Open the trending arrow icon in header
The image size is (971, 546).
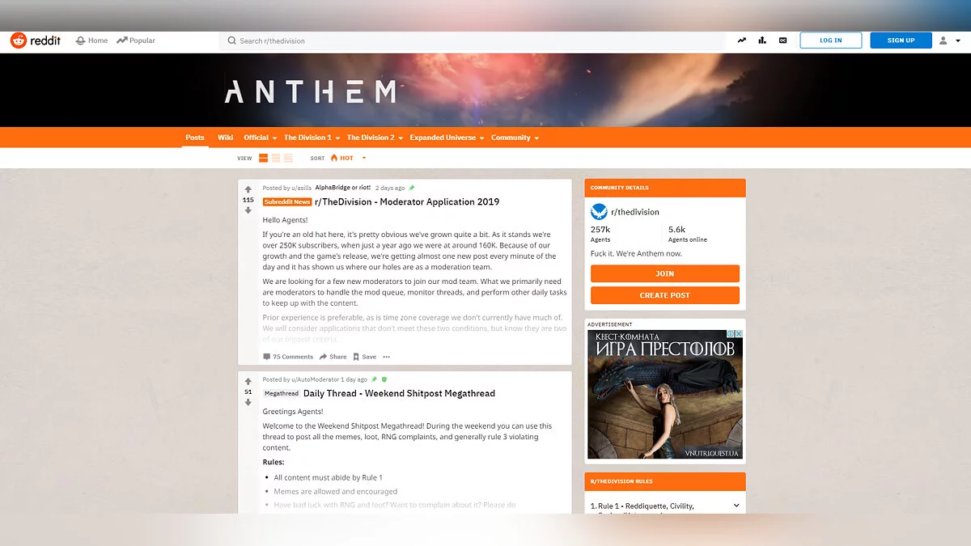click(741, 40)
